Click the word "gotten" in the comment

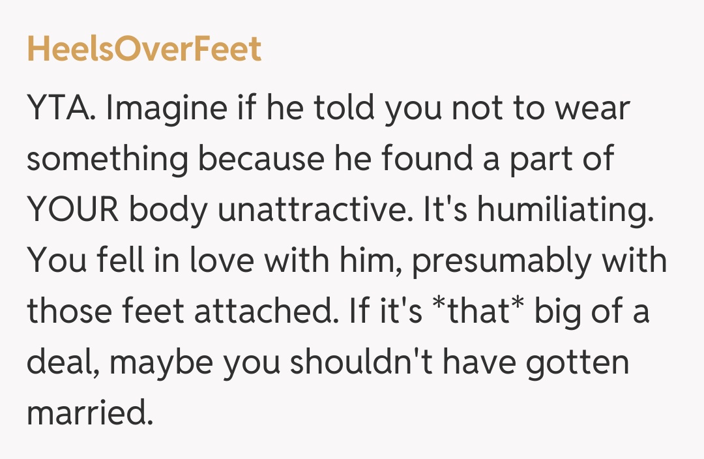(x=578, y=362)
